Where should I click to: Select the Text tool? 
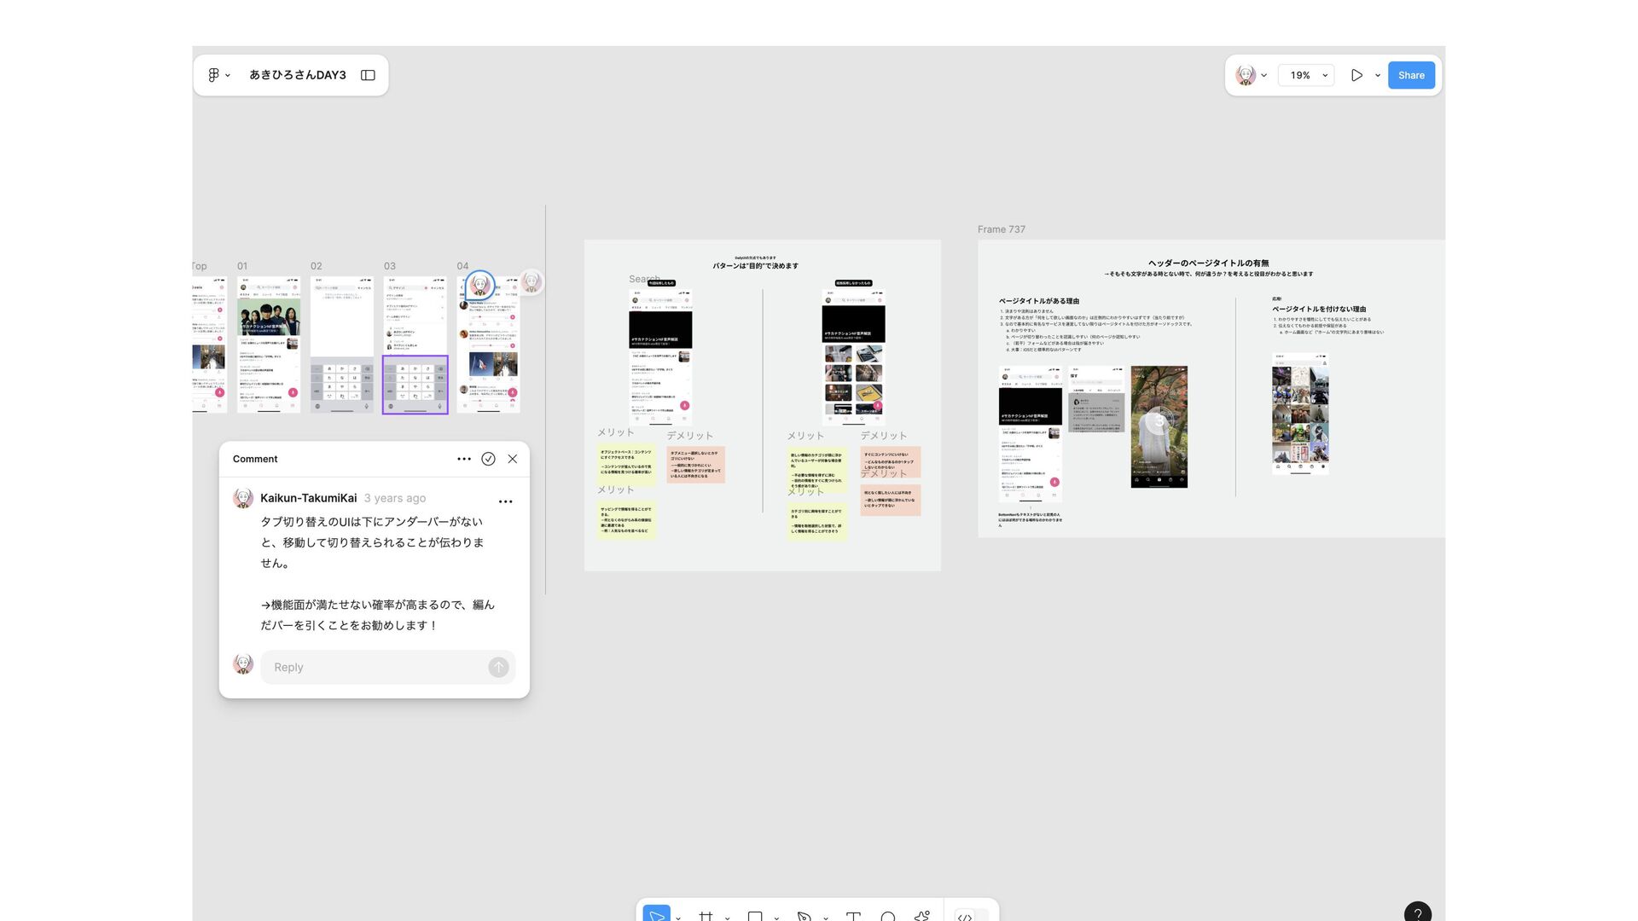pos(853,916)
